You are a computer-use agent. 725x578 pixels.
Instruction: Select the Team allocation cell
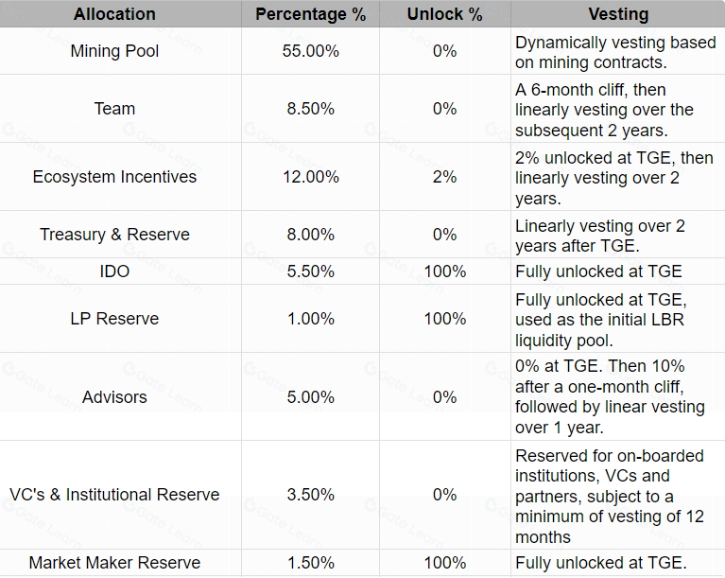(x=114, y=109)
